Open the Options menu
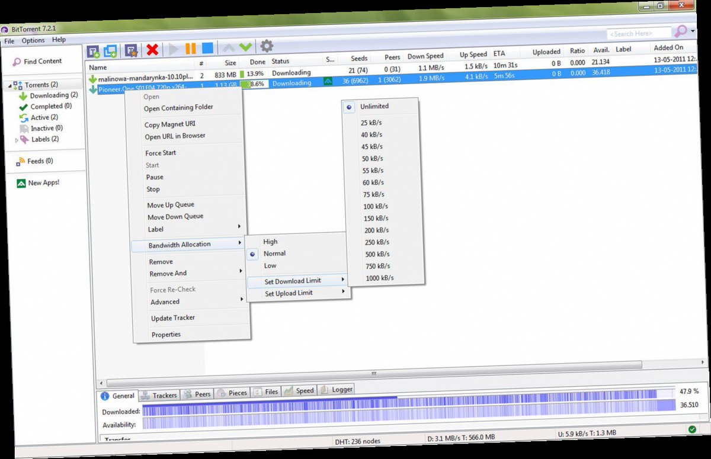Screen dimensions: 711x459 33,40
